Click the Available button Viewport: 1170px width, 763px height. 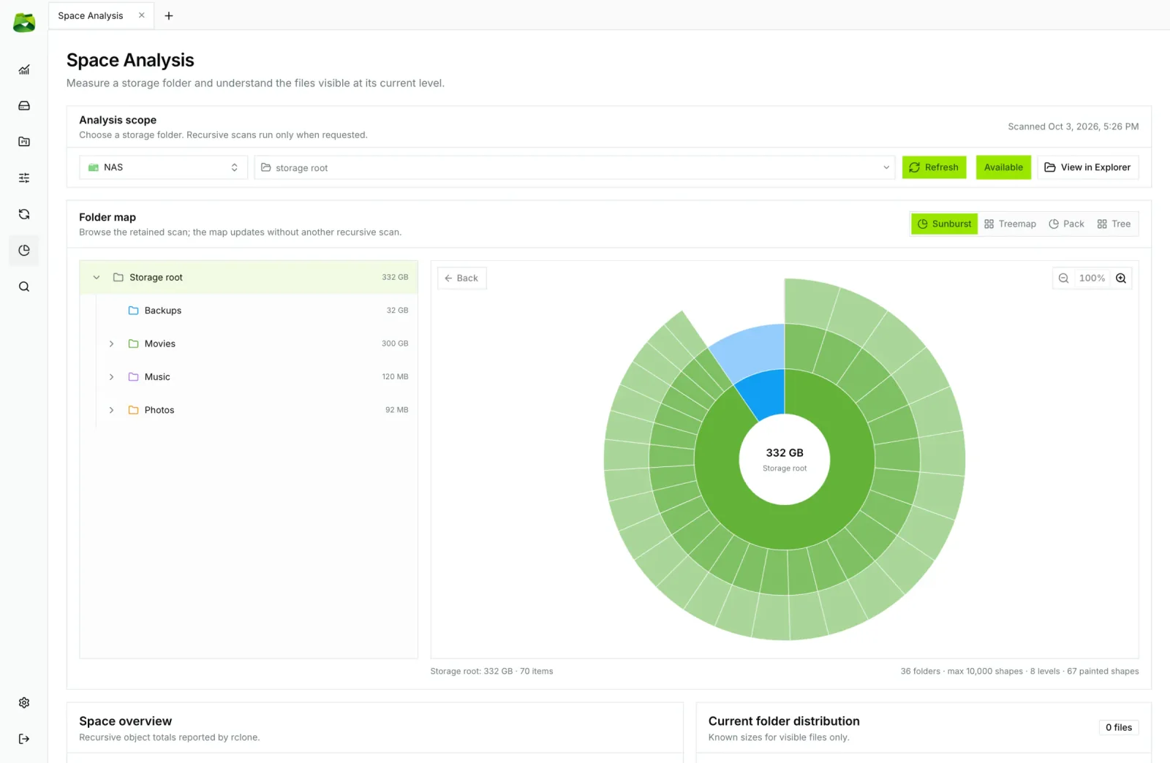click(x=1003, y=167)
